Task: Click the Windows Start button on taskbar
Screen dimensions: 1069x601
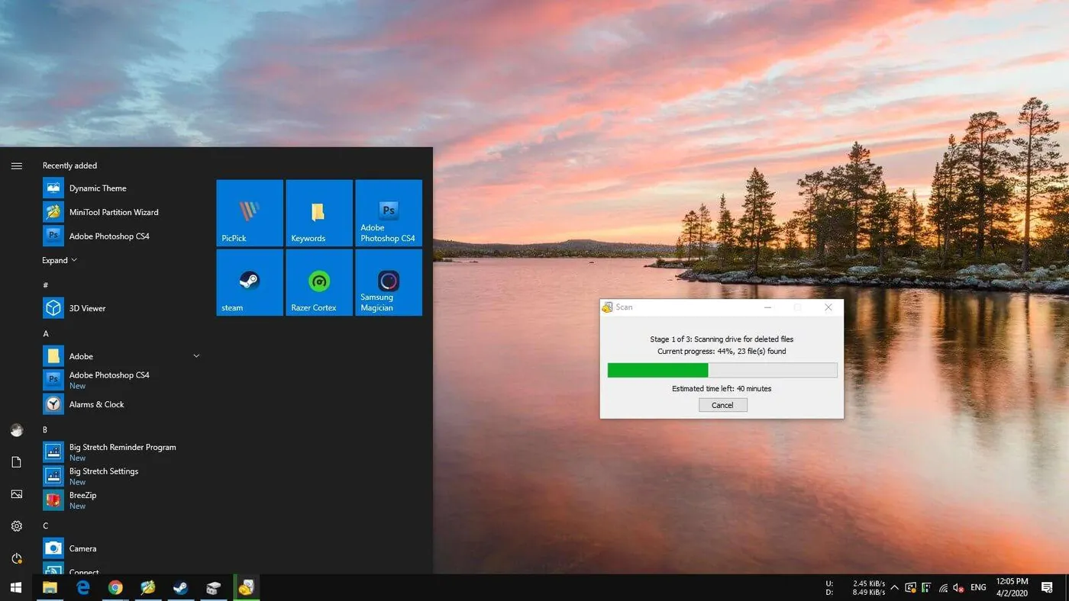Action: point(16,587)
